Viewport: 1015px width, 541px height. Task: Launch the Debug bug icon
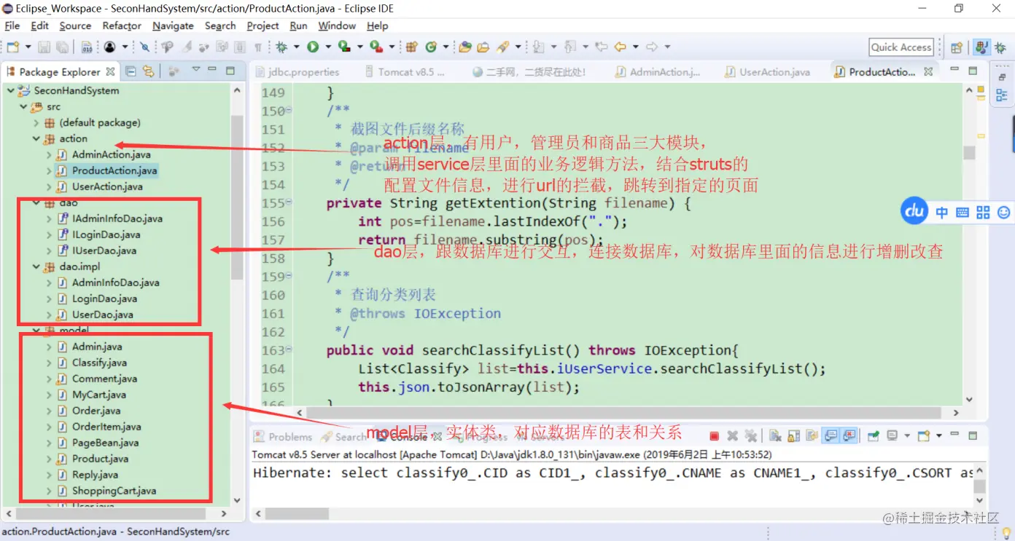tap(281, 47)
